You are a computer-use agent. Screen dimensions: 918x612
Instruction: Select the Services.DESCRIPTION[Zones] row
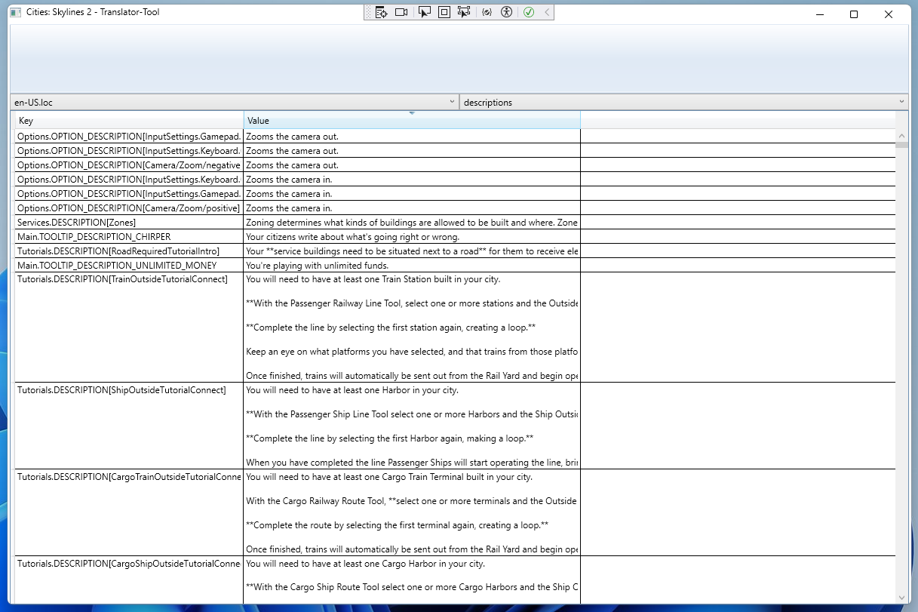(128, 222)
